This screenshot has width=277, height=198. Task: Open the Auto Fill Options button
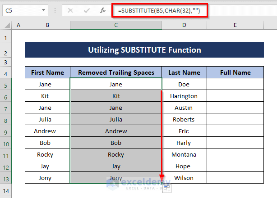coord(166,188)
